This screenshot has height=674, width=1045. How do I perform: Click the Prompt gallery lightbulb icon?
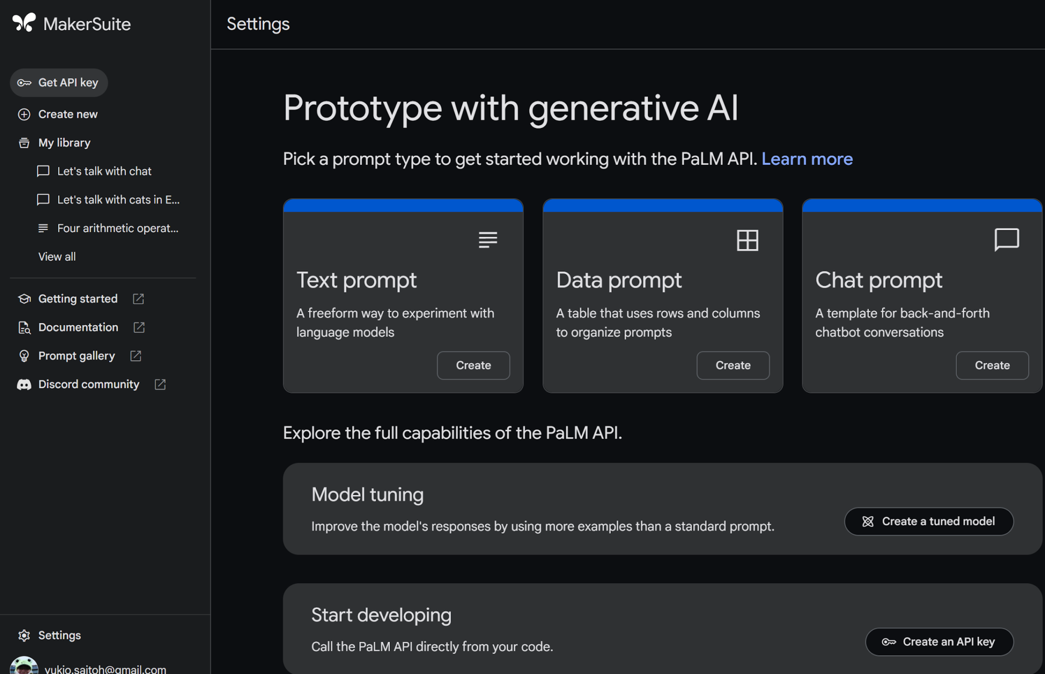24,356
